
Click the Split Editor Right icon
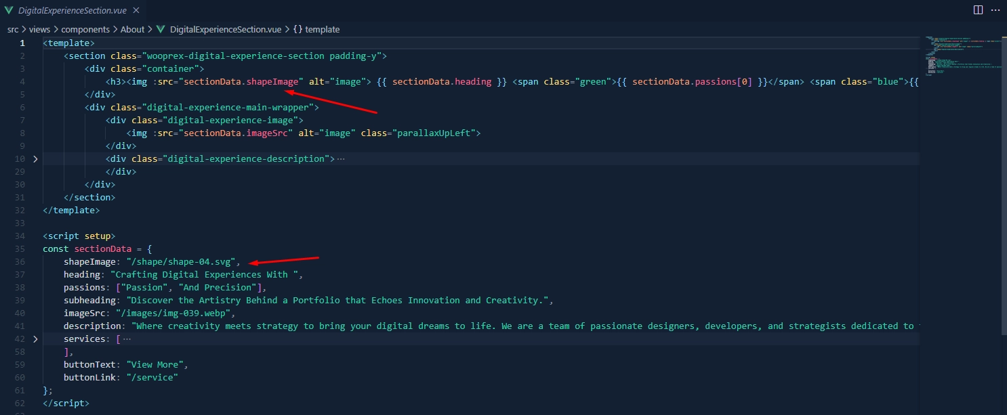978,10
